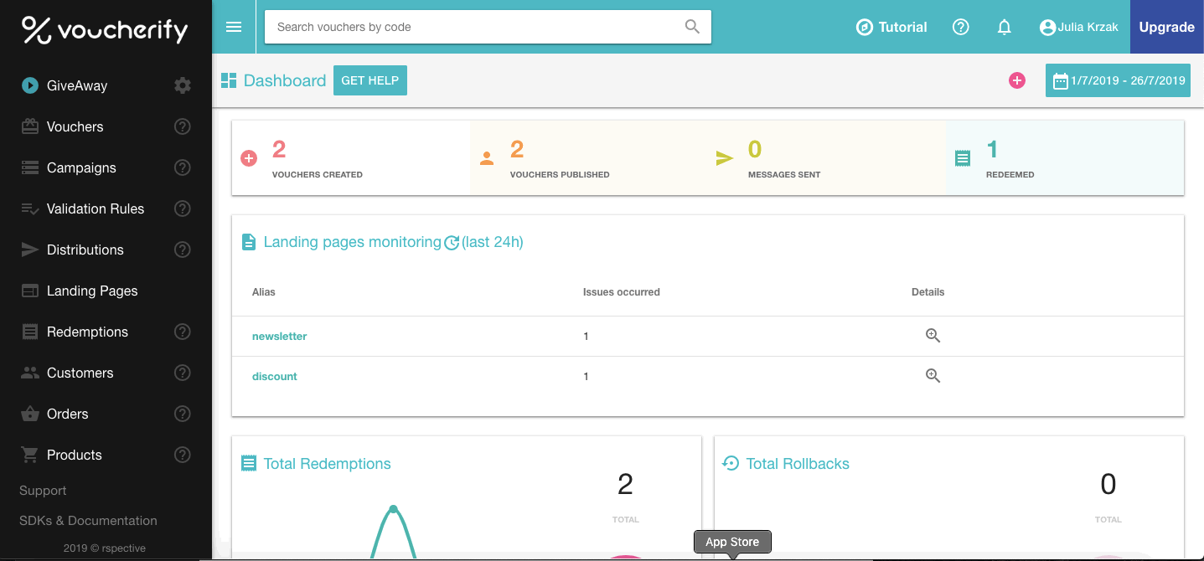Show help for Vouchers
The width and height of the screenshot is (1204, 561).
(x=182, y=126)
